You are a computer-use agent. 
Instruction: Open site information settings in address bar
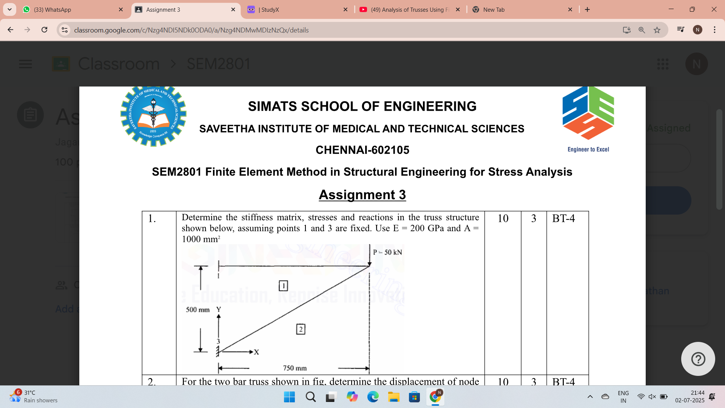coord(65,30)
